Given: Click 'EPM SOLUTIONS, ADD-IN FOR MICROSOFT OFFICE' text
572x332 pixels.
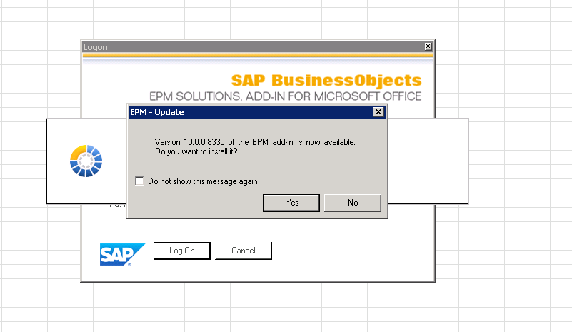Looking at the screenshot, I should click(285, 96).
